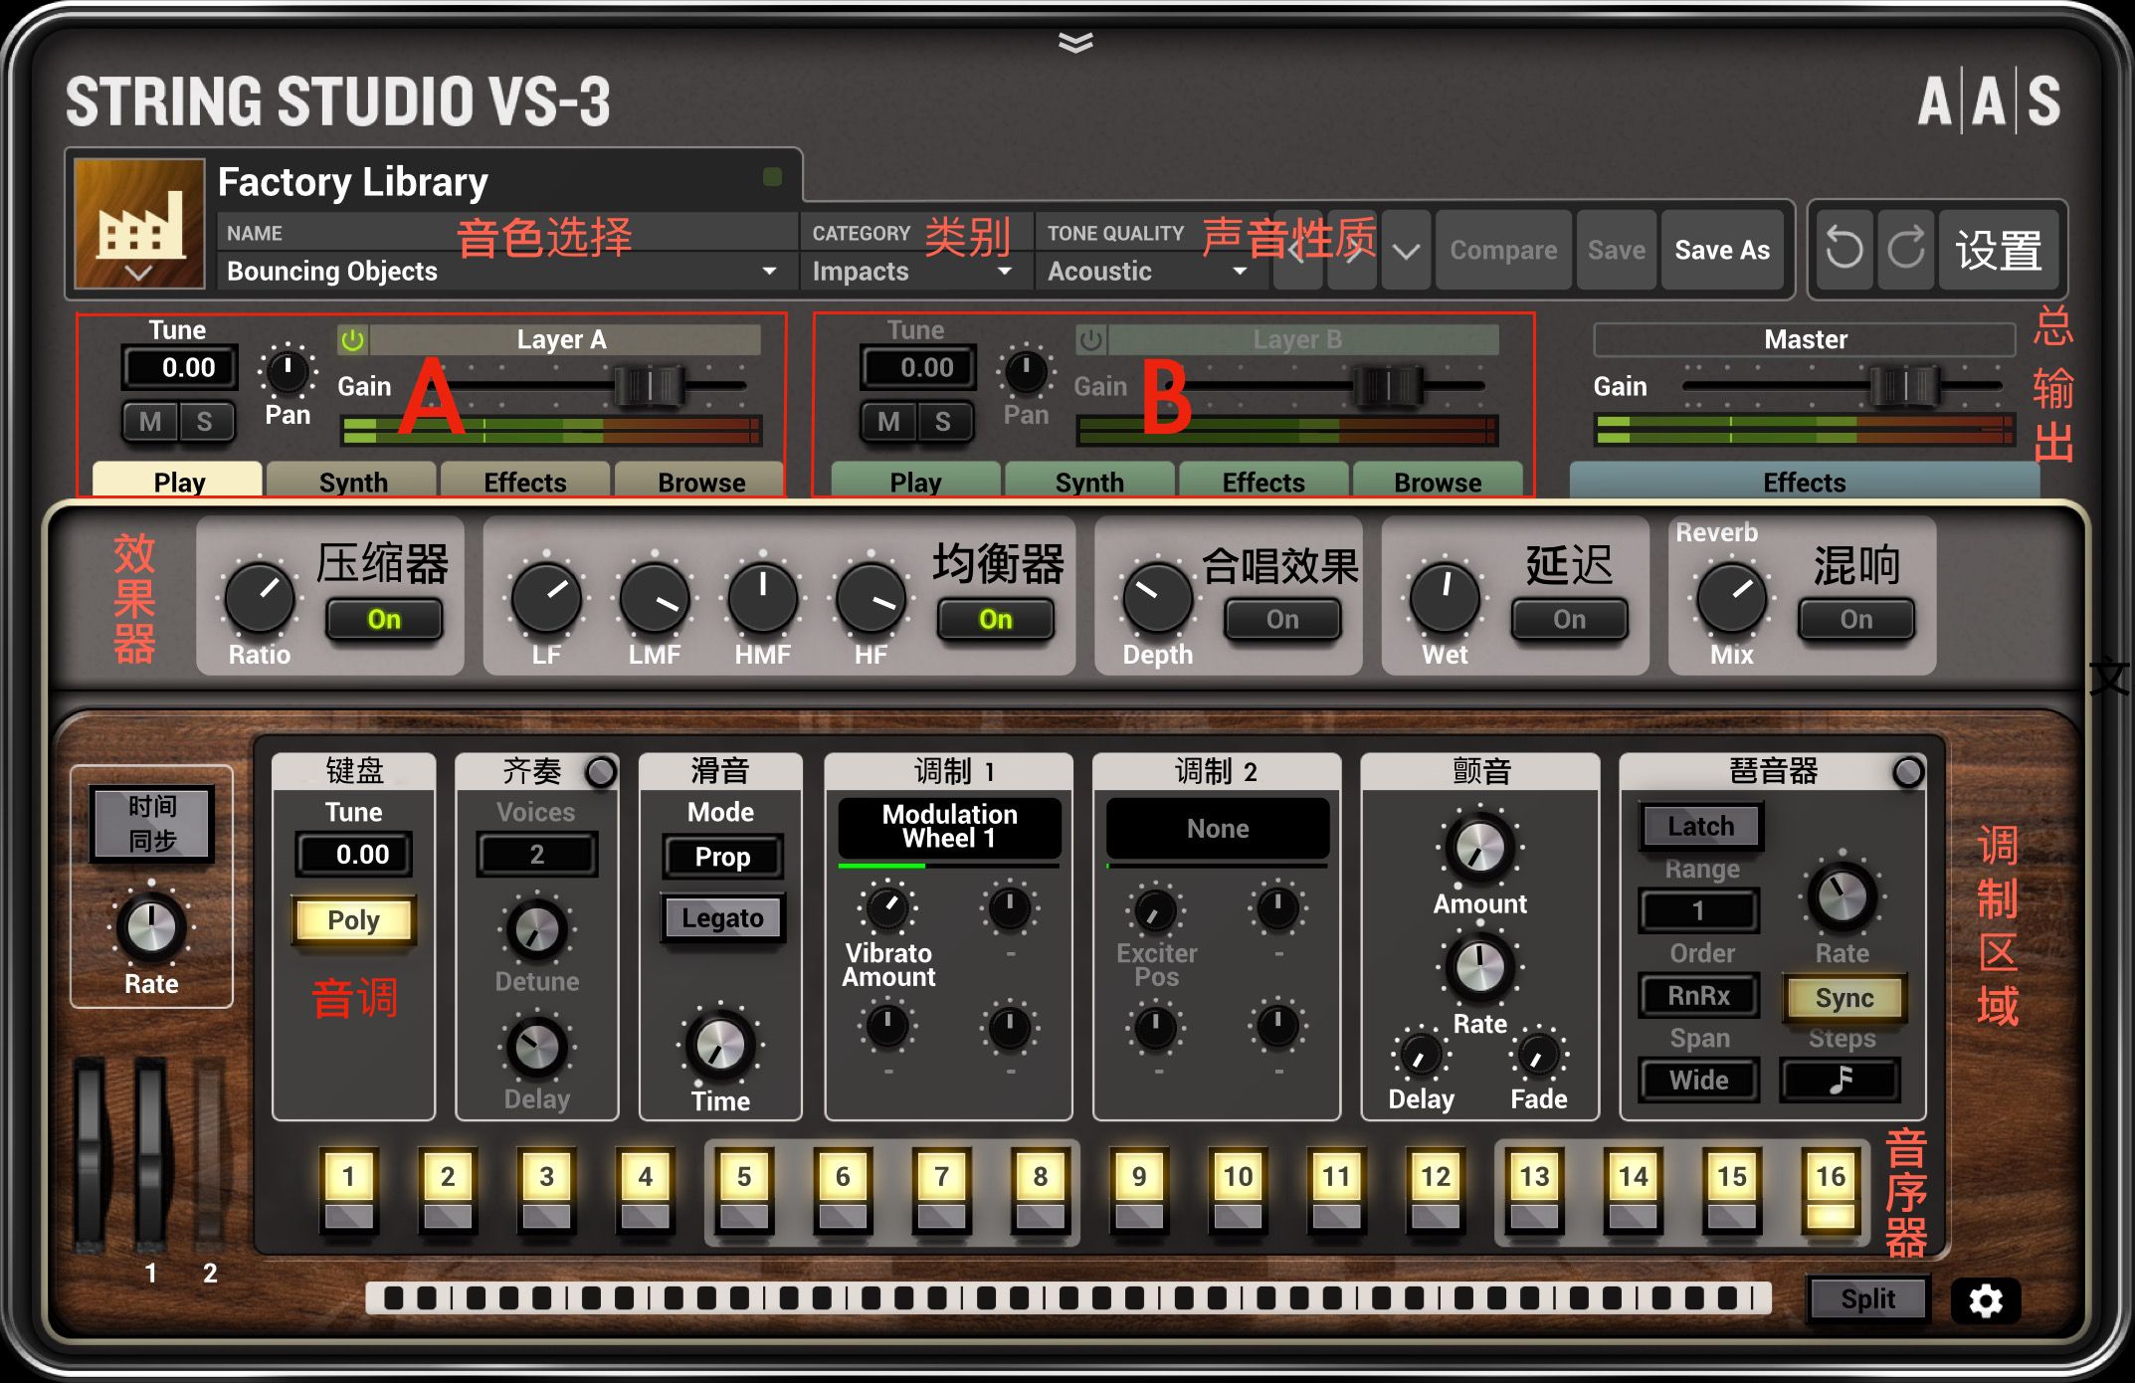Image resolution: width=2135 pixels, height=1383 pixels.
Task: Click the Layer B Pan knob
Action: coord(1026,371)
